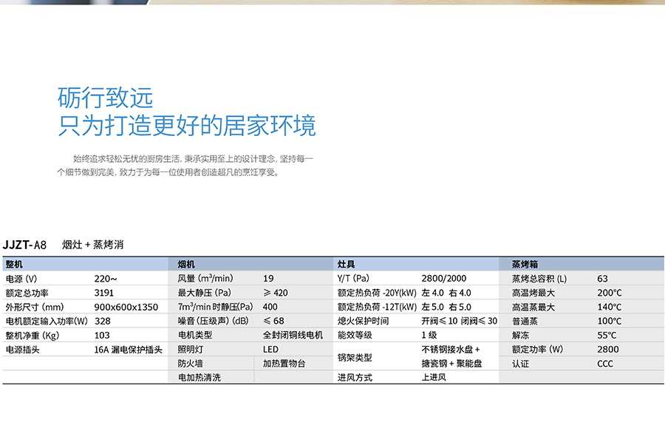Select the intro paragraph starting with 始终追求
The image size is (665, 445).
pyautogui.click(x=185, y=166)
